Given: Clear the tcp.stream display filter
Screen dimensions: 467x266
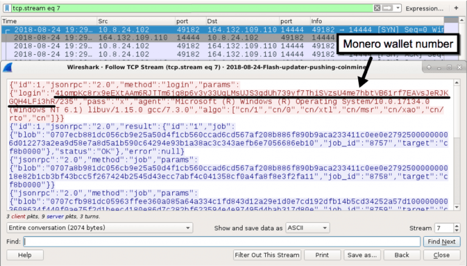Looking at the screenshot, I should tap(378, 9).
